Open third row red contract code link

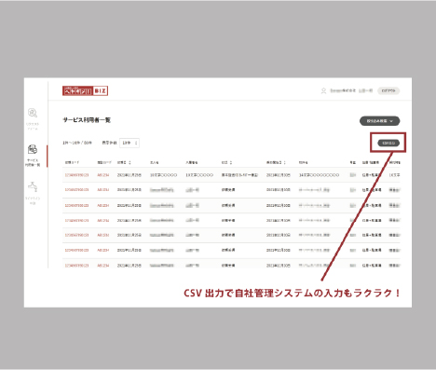point(76,205)
